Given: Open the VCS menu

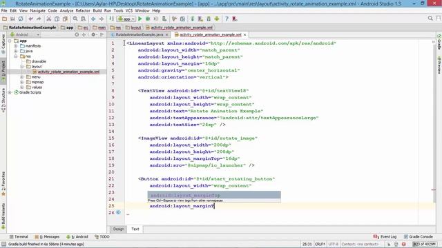Looking at the screenshot, I should point(129,11).
